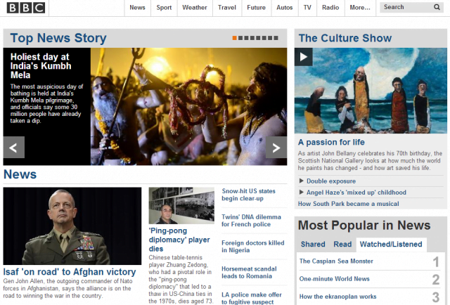Viewport: 450px width, 305px height.
Task: Play the Culture Show video
Action: click(x=303, y=57)
